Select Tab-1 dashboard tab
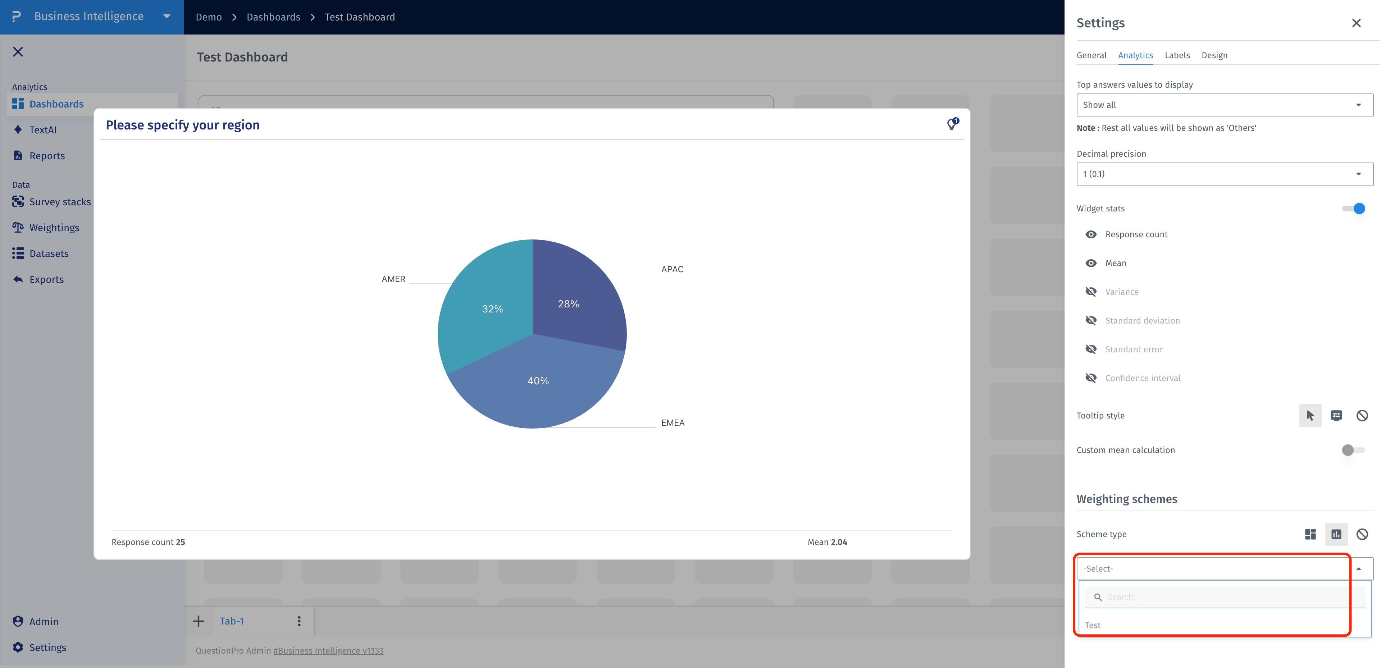The height and width of the screenshot is (668, 1381). [232, 621]
